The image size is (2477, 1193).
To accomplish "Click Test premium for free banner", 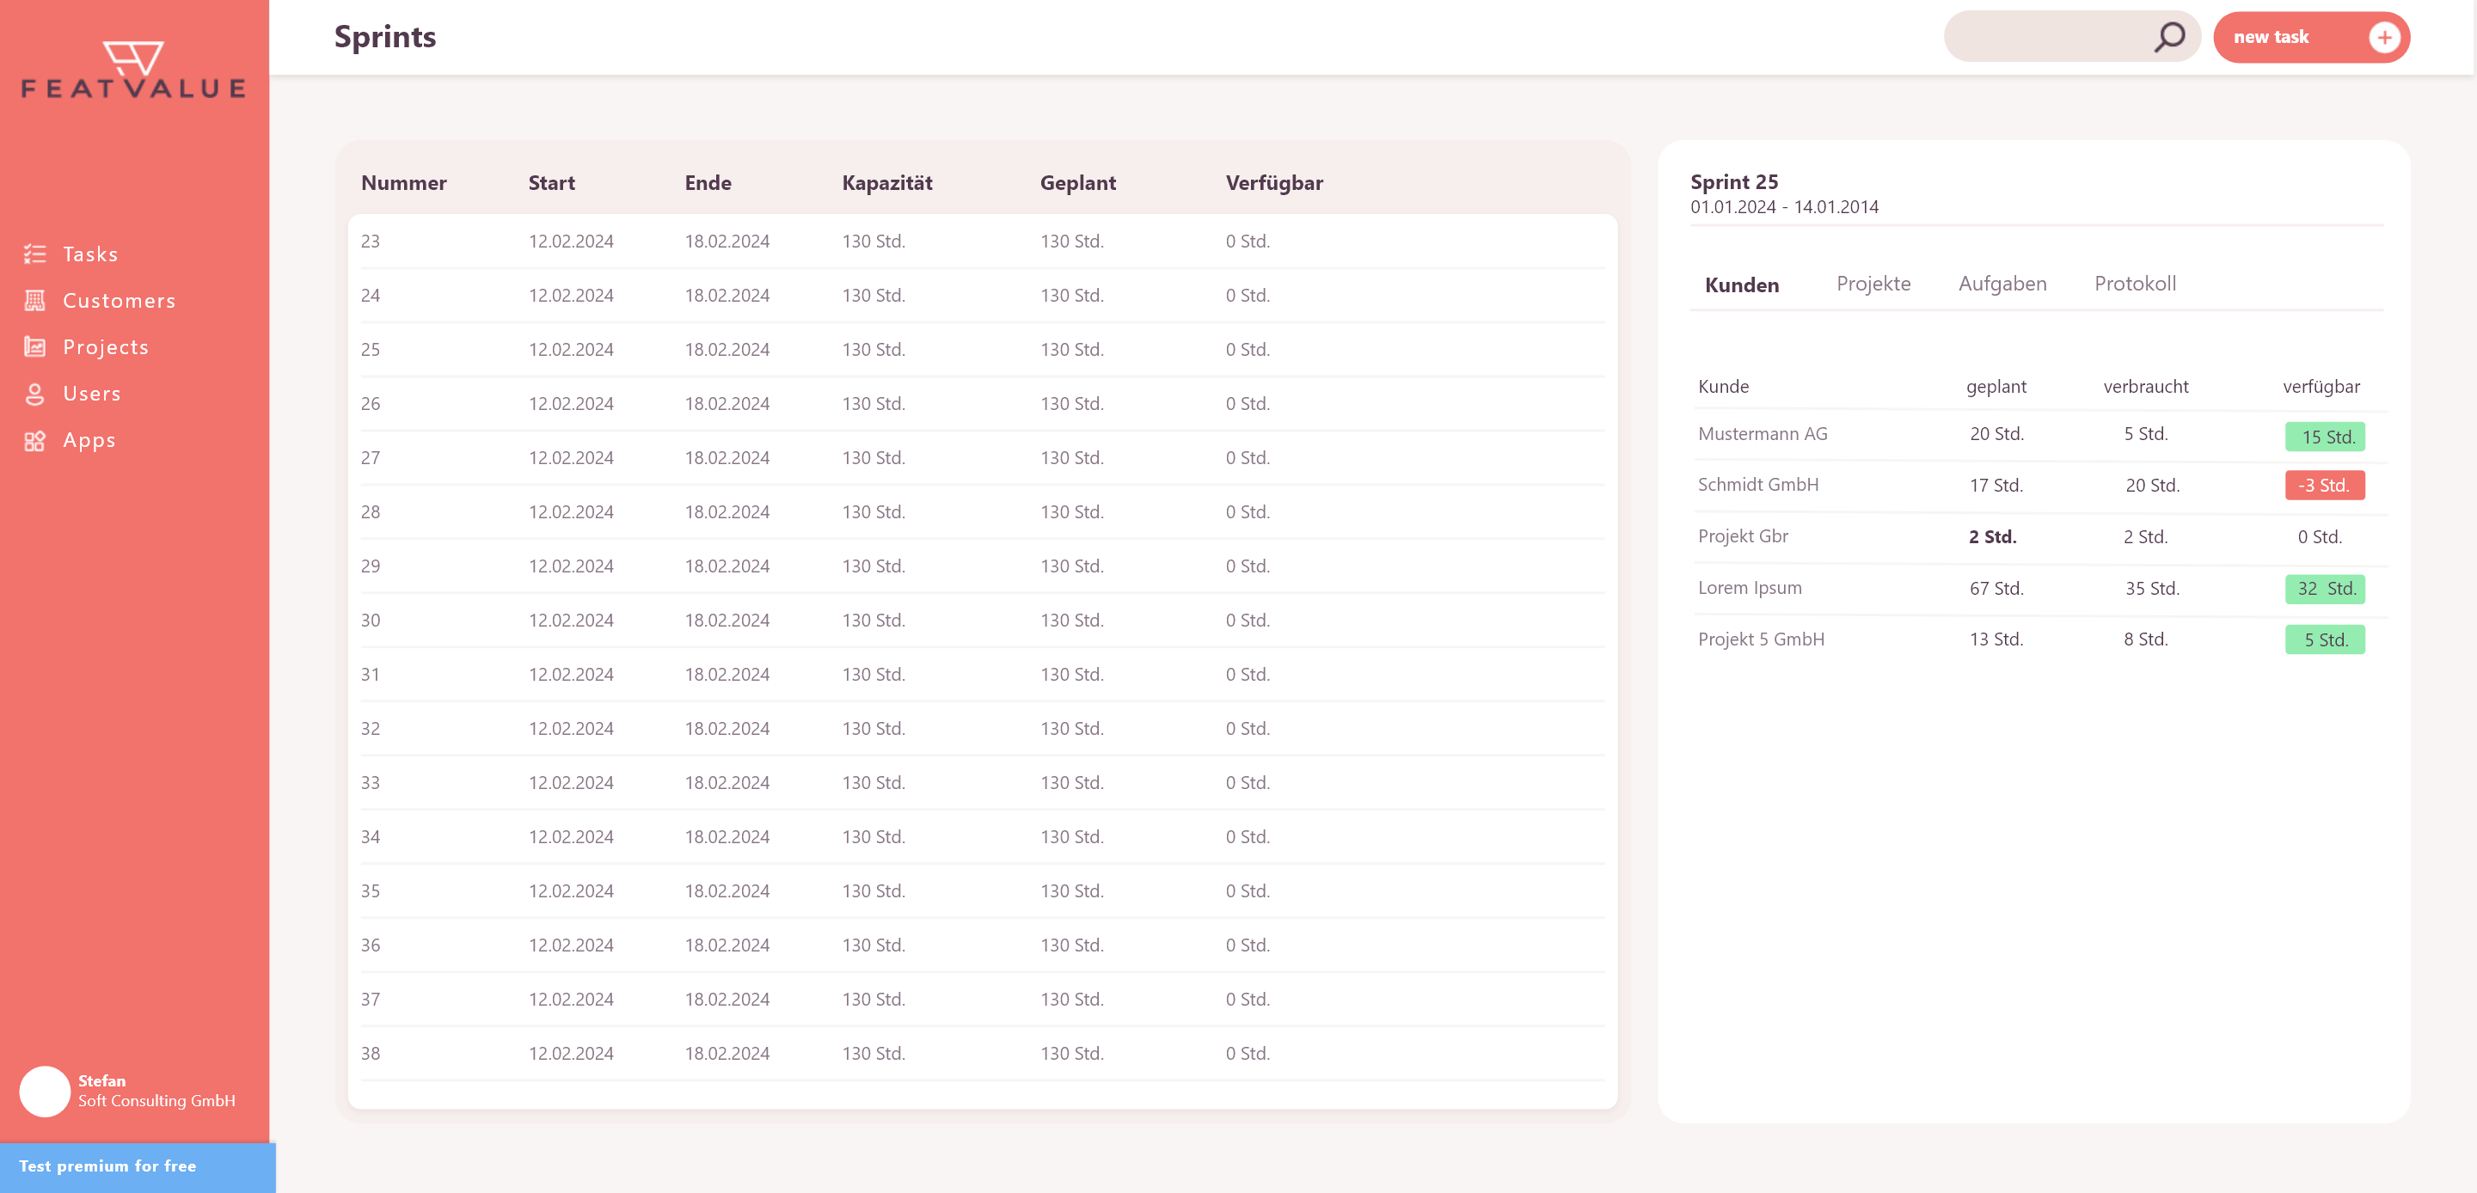I will click(x=138, y=1166).
